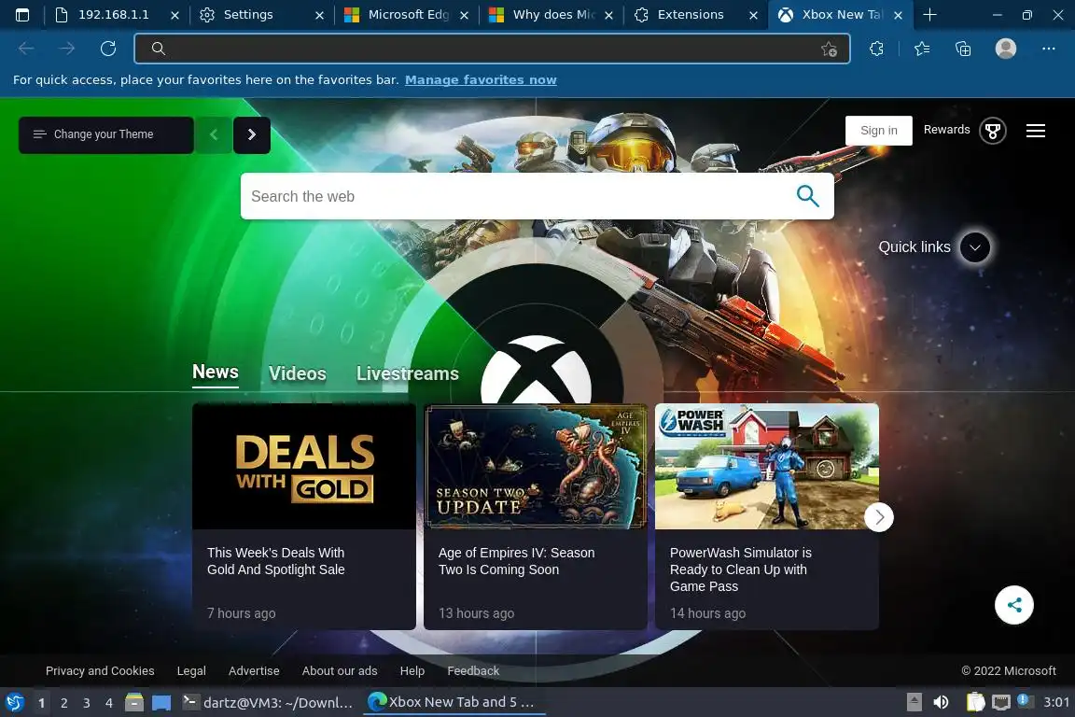Add this page to favorites star icon
The width and height of the screenshot is (1075, 717).
pyautogui.click(x=829, y=49)
